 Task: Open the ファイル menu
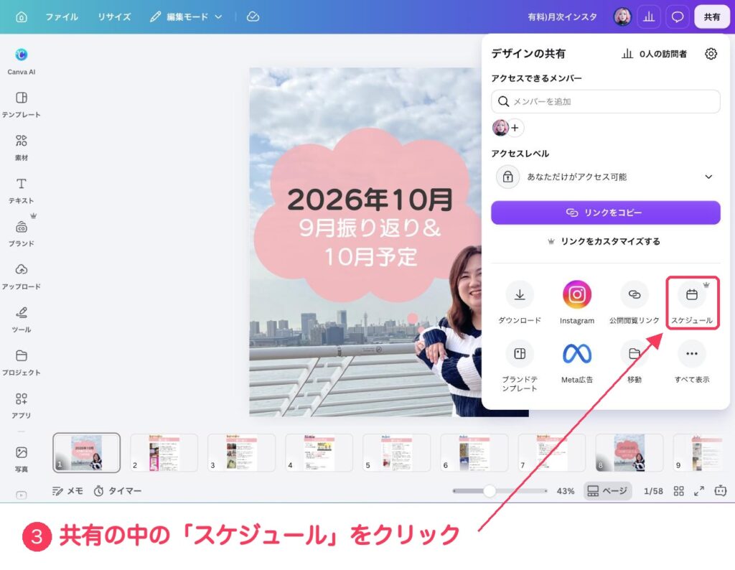pos(62,17)
